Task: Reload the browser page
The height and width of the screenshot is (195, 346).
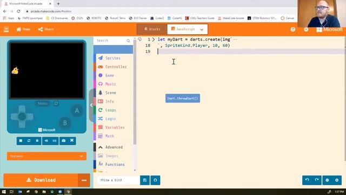Action: tap(18, 11)
